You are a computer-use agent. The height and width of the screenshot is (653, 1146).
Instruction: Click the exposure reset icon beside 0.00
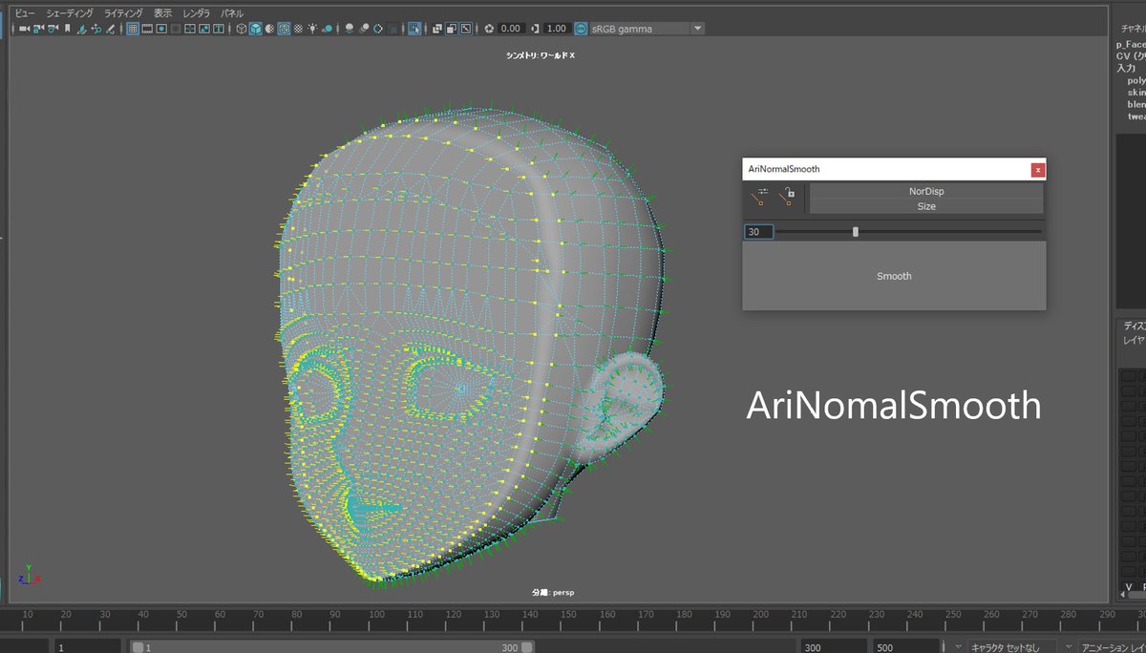click(x=490, y=29)
